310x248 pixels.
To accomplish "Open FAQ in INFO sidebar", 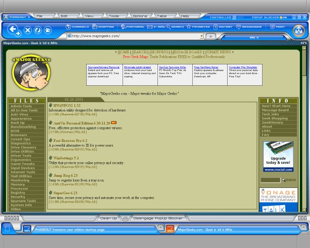I will 278,135.
